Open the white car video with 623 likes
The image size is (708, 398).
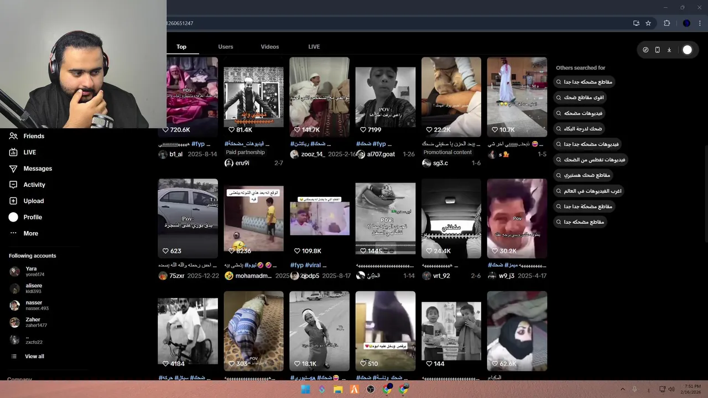click(188, 218)
